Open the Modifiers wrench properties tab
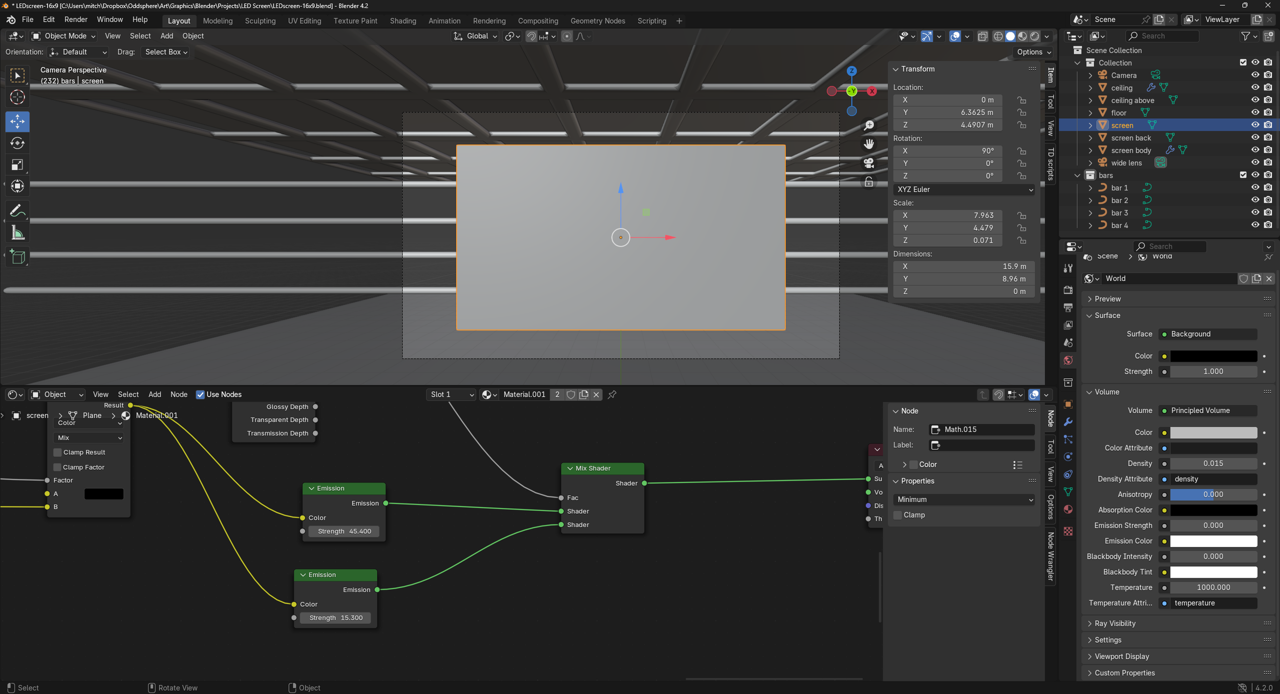1280x694 pixels. click(x=1068, y=422)
